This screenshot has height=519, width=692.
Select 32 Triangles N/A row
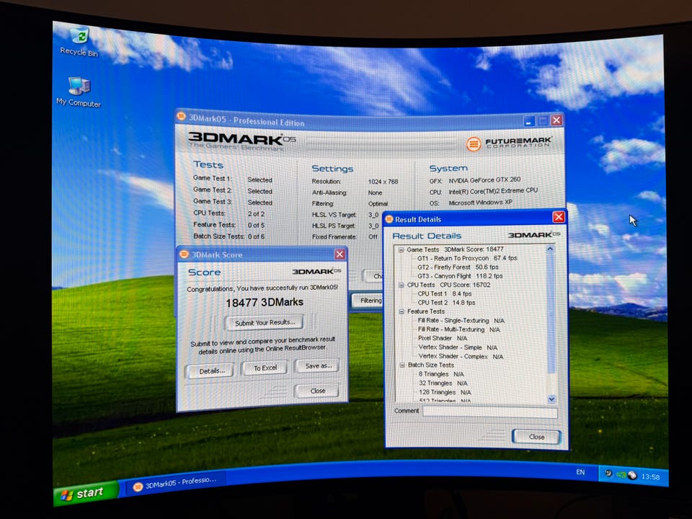point(443,383)
